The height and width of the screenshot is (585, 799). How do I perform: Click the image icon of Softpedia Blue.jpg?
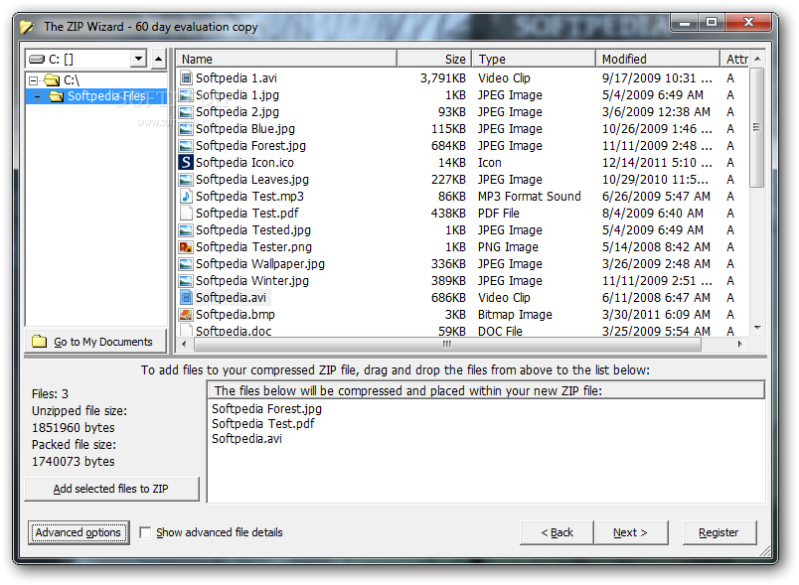[186, 129]
